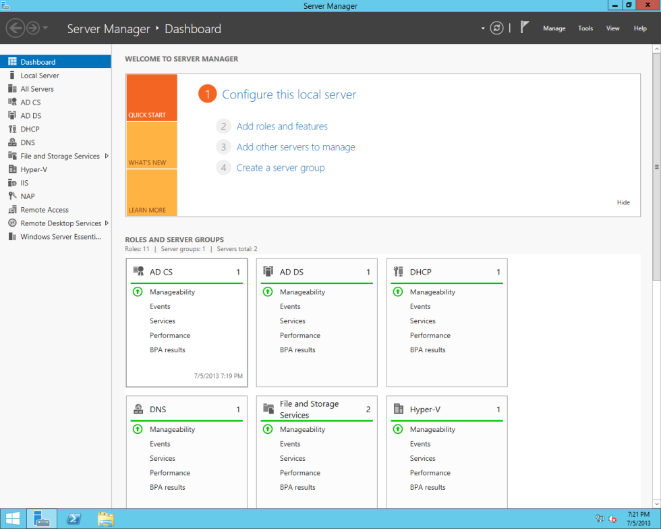Select the LEARN MORE tile
Viewport: 661px width, 529px height.
152,193
